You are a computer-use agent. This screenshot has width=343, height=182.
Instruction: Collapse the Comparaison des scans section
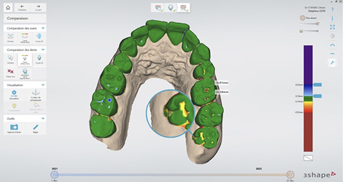click(x=43, y=28)
